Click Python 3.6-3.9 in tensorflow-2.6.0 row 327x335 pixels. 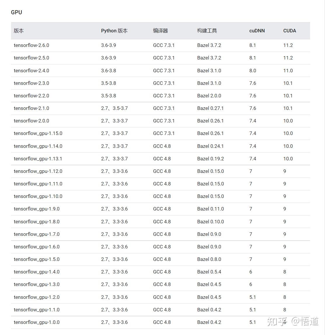pos(109,45)
